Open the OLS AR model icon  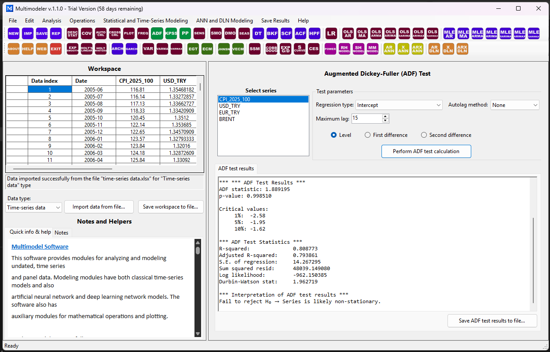348,33
